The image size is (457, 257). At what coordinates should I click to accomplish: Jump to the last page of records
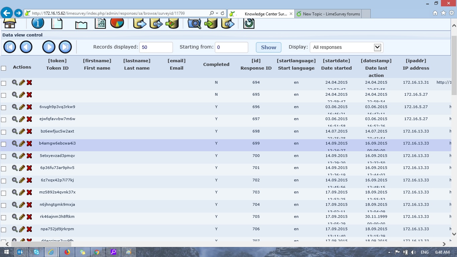tap(65, 47)
